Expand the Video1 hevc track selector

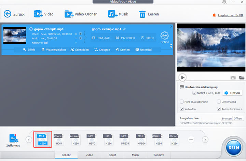(x=76, y=34)
